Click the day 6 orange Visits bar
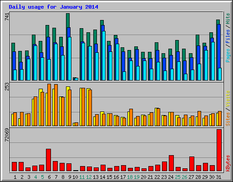Image resolution: width=233 pixels, height=182 pixels. coord(49,105)
